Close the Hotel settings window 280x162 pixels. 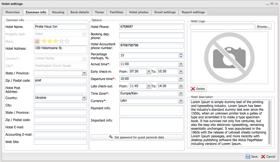pyautogui.click(x=277, y=4)
